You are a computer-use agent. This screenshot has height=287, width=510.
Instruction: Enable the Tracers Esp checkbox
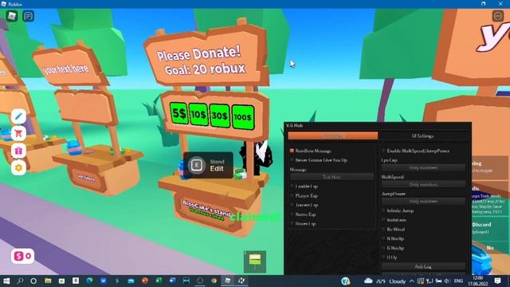click(292, 205)
